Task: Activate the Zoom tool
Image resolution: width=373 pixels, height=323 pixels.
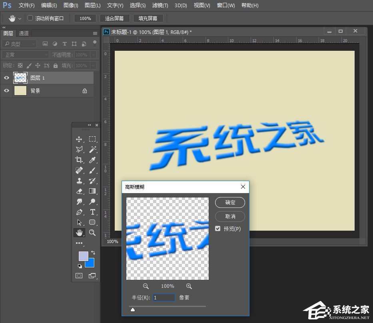Action: (92, 232)
